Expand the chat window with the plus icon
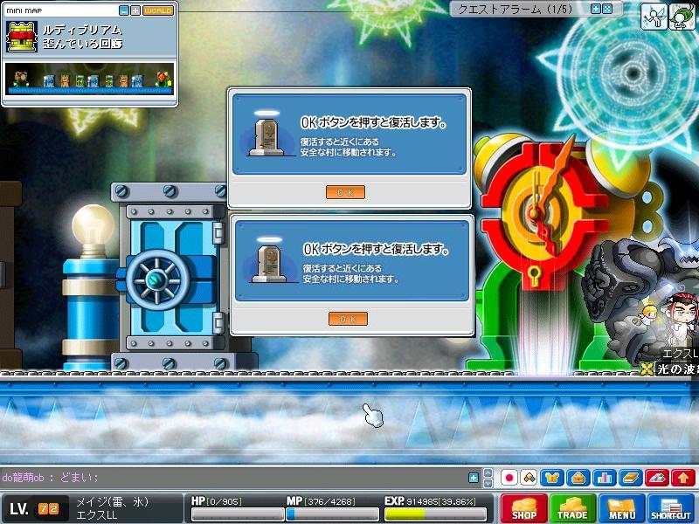699x524 pixels. click(474, 478)
